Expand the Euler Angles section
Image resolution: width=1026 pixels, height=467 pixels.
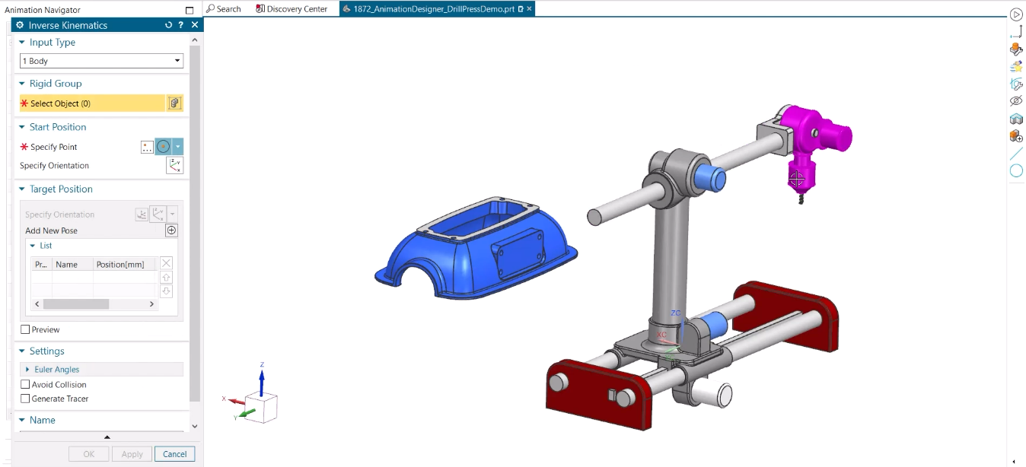tap(56, 370)
